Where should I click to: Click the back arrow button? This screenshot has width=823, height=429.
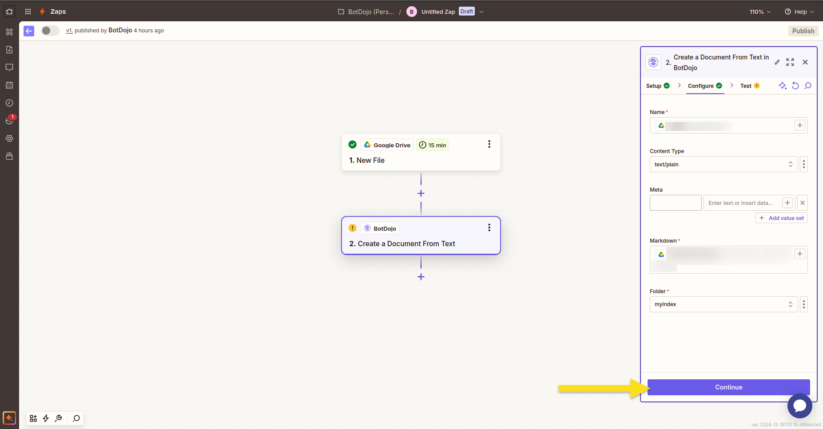[x=29, y=31]
